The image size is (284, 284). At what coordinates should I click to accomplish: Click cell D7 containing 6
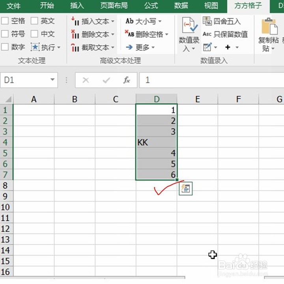[157, 175]
